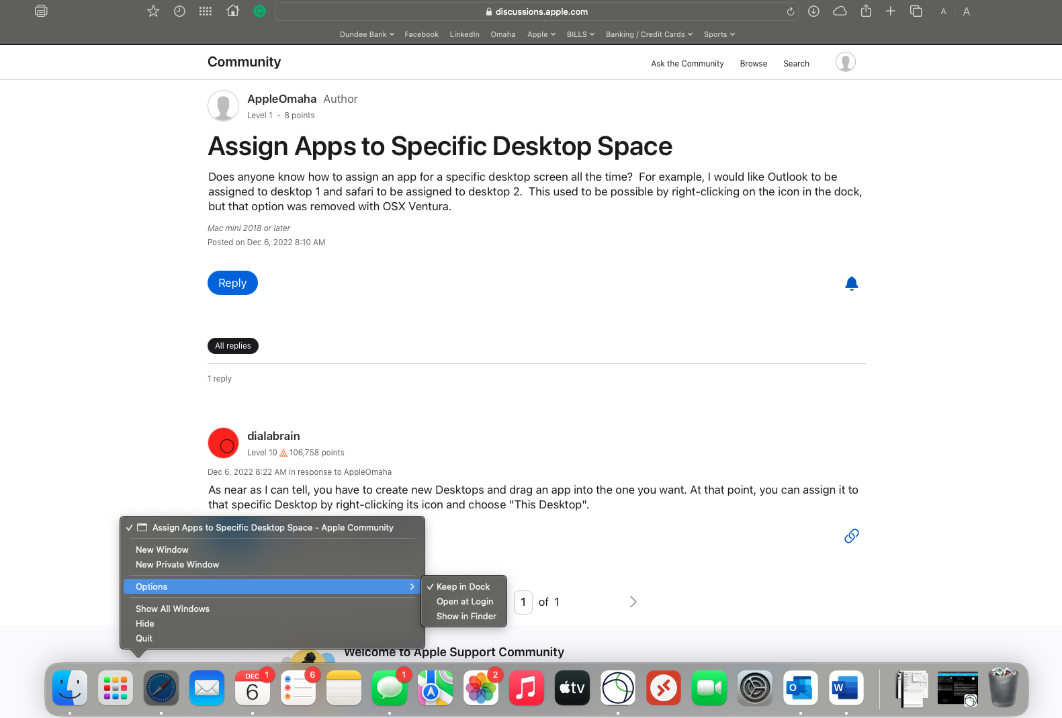Increase text size with the large A
1062x718 pixels.
tap(967, 11)
